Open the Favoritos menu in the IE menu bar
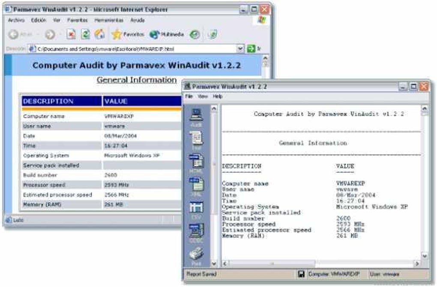 77,20
